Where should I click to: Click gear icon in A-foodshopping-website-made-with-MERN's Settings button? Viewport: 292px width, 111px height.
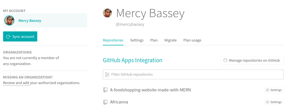click(x=267, y=90)
